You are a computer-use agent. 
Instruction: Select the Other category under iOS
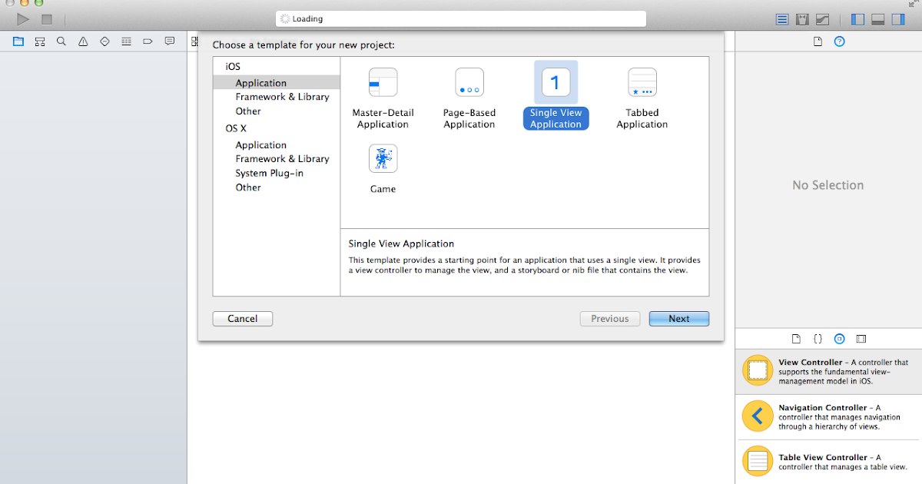[x=247, y=111]
